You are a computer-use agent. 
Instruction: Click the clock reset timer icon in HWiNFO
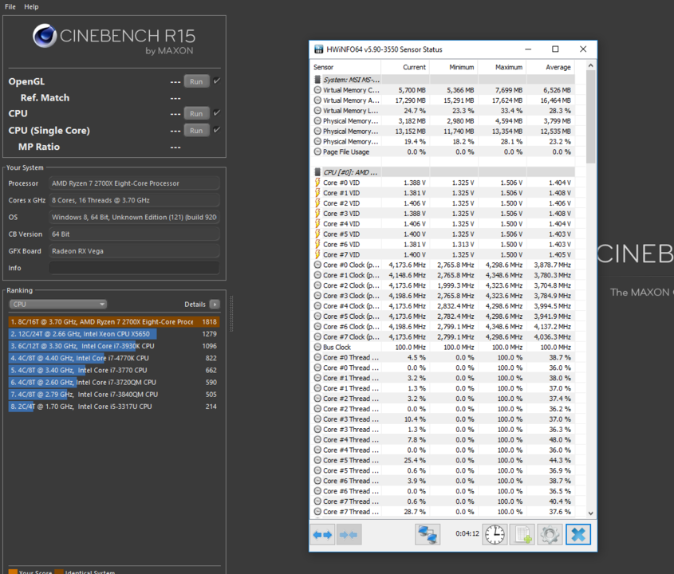pos(495,535)
